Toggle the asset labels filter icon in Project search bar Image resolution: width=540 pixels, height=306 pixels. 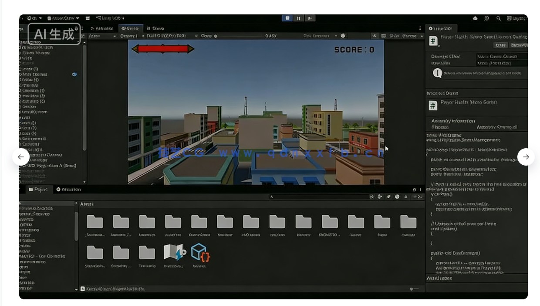[x=389, y=196]
